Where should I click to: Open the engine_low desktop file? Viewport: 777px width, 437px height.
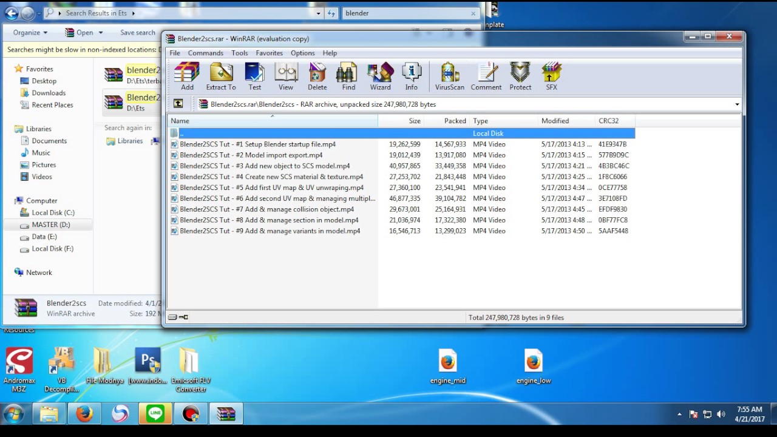pos(534,367)
